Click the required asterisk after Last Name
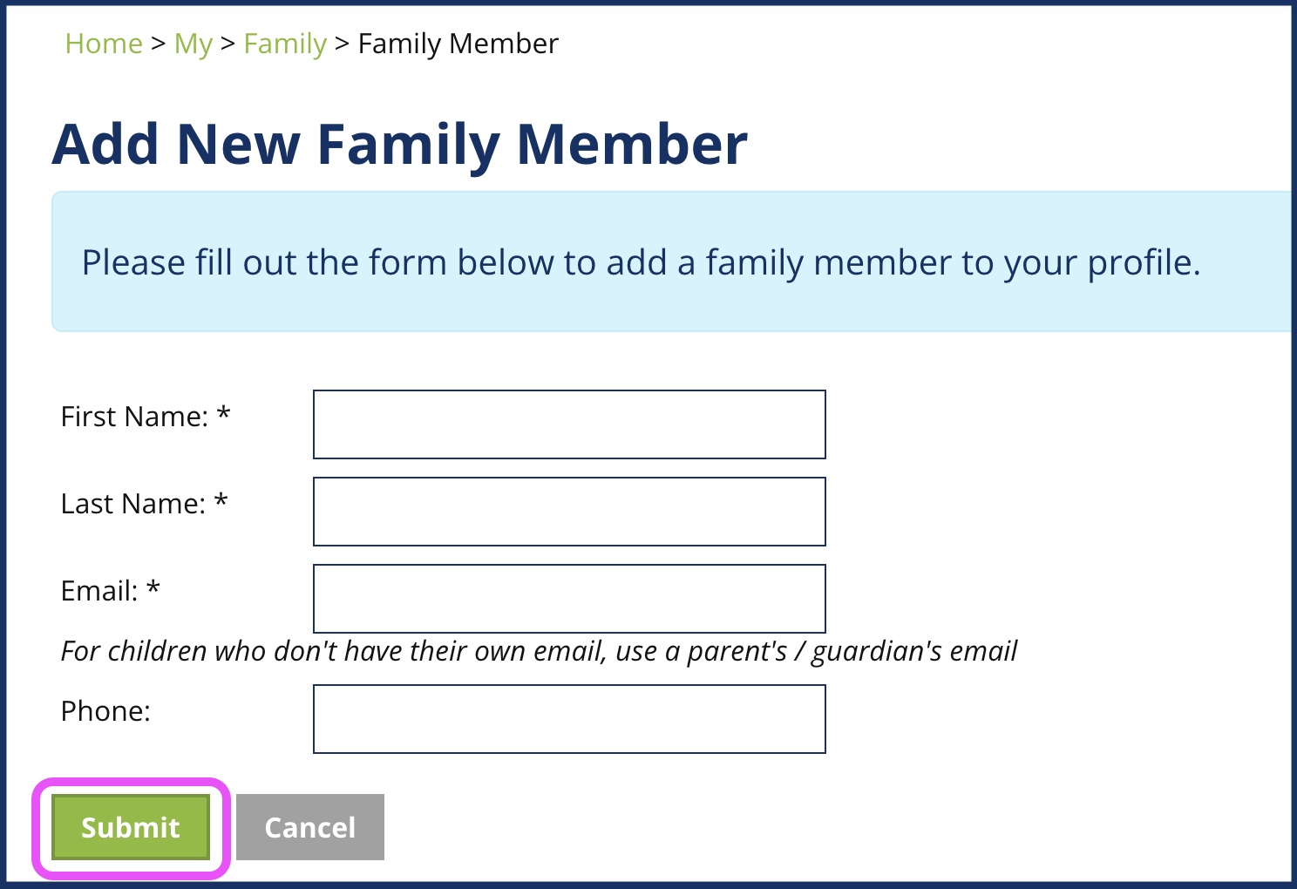The width and height of the screenshot is (1297, 889). (x=221, y=500)
